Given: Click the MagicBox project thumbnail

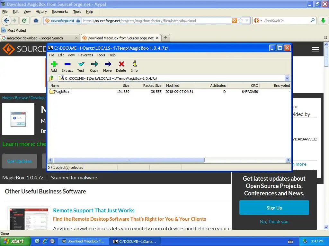Looking at the screenshot, I should coord(18,119).
